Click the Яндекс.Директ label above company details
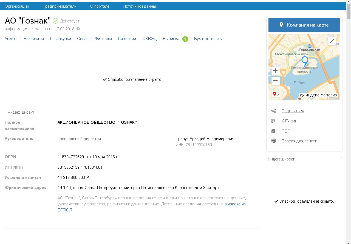This screenshot has height=244, width=351. point(21,112)
